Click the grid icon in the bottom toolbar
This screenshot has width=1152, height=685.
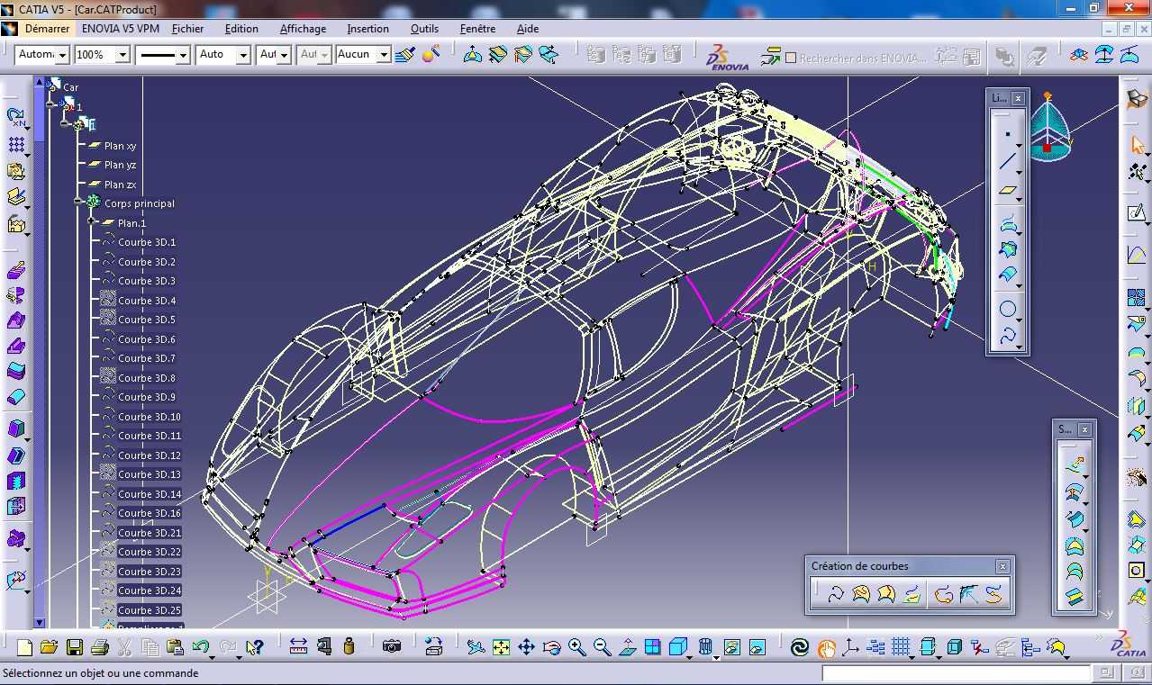point(901,647)
